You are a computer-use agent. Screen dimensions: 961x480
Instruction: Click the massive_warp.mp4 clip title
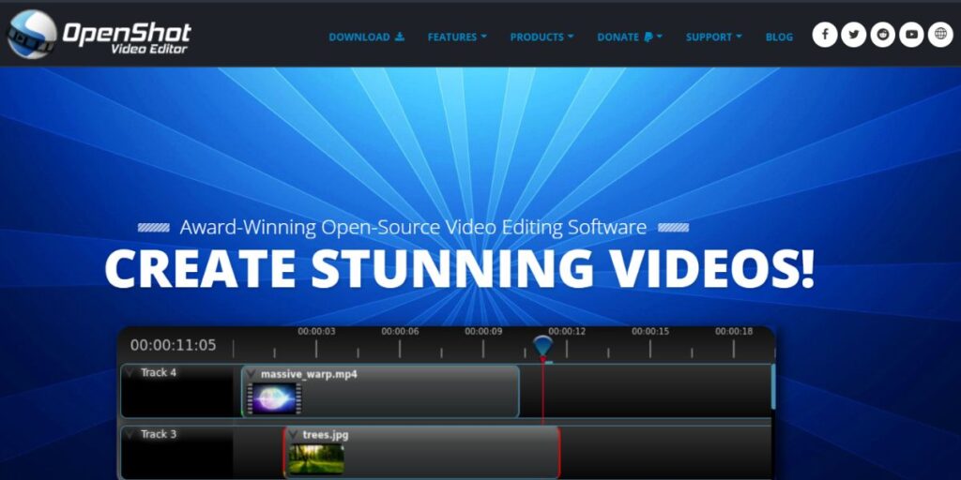pos(309,374)
